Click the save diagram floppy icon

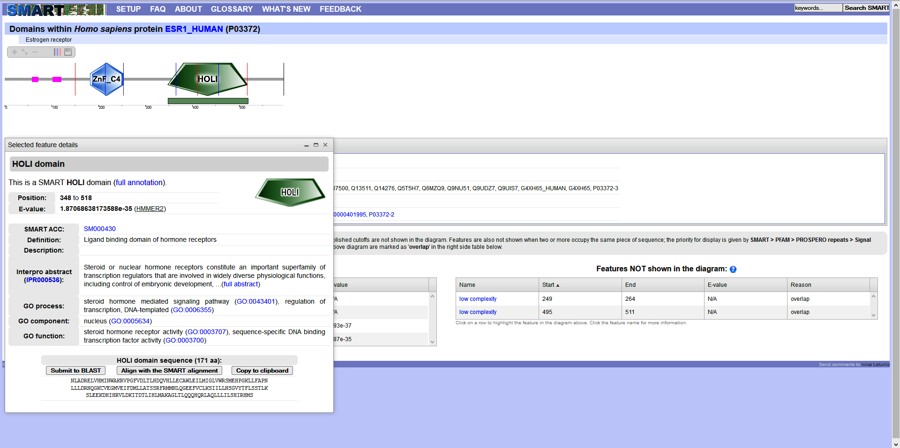point(68,52)
